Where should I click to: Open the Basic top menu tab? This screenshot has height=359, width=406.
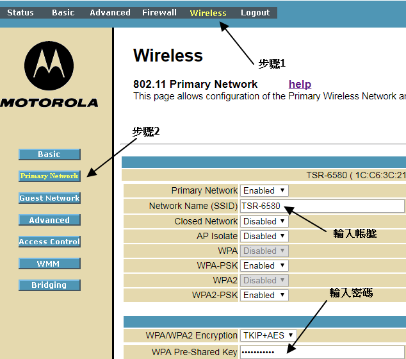click(x=63, y=13)
